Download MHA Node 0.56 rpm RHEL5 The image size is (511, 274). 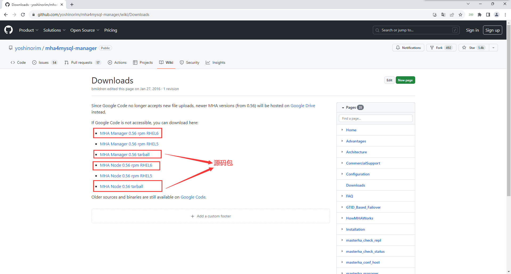tap(126, 176)
